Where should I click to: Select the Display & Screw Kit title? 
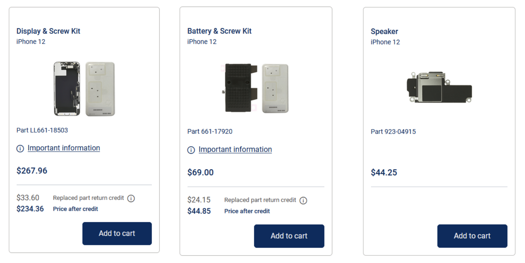48,31
